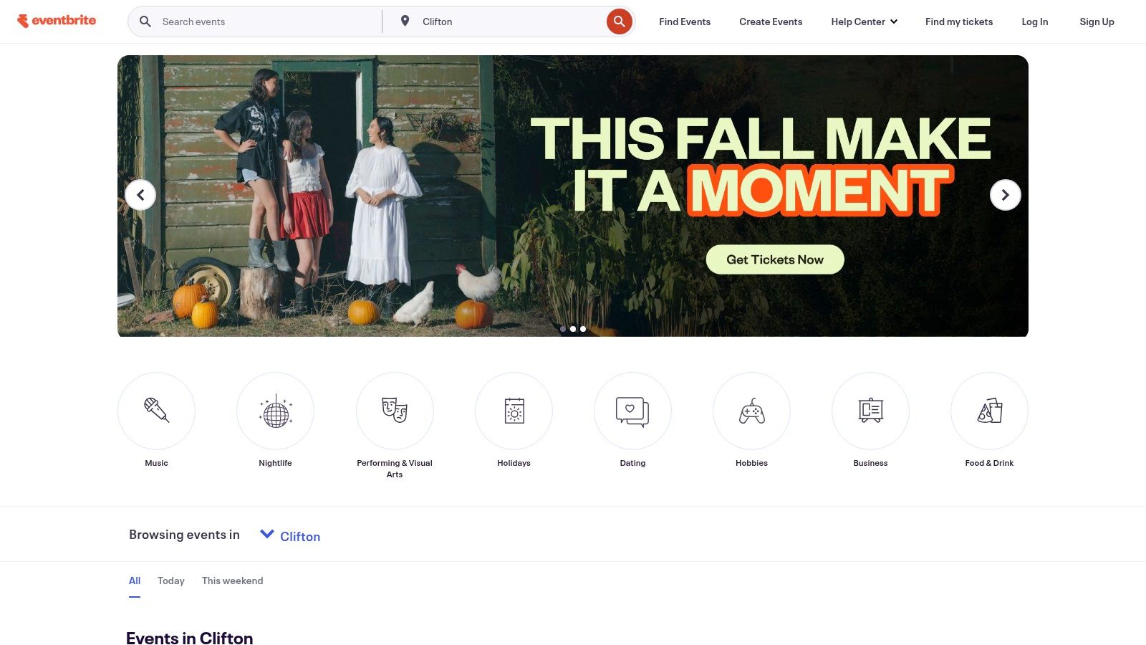The image size is (1146, 645).
Task: Jump to the third carousel dot indicator
Action: click(583, 329)
